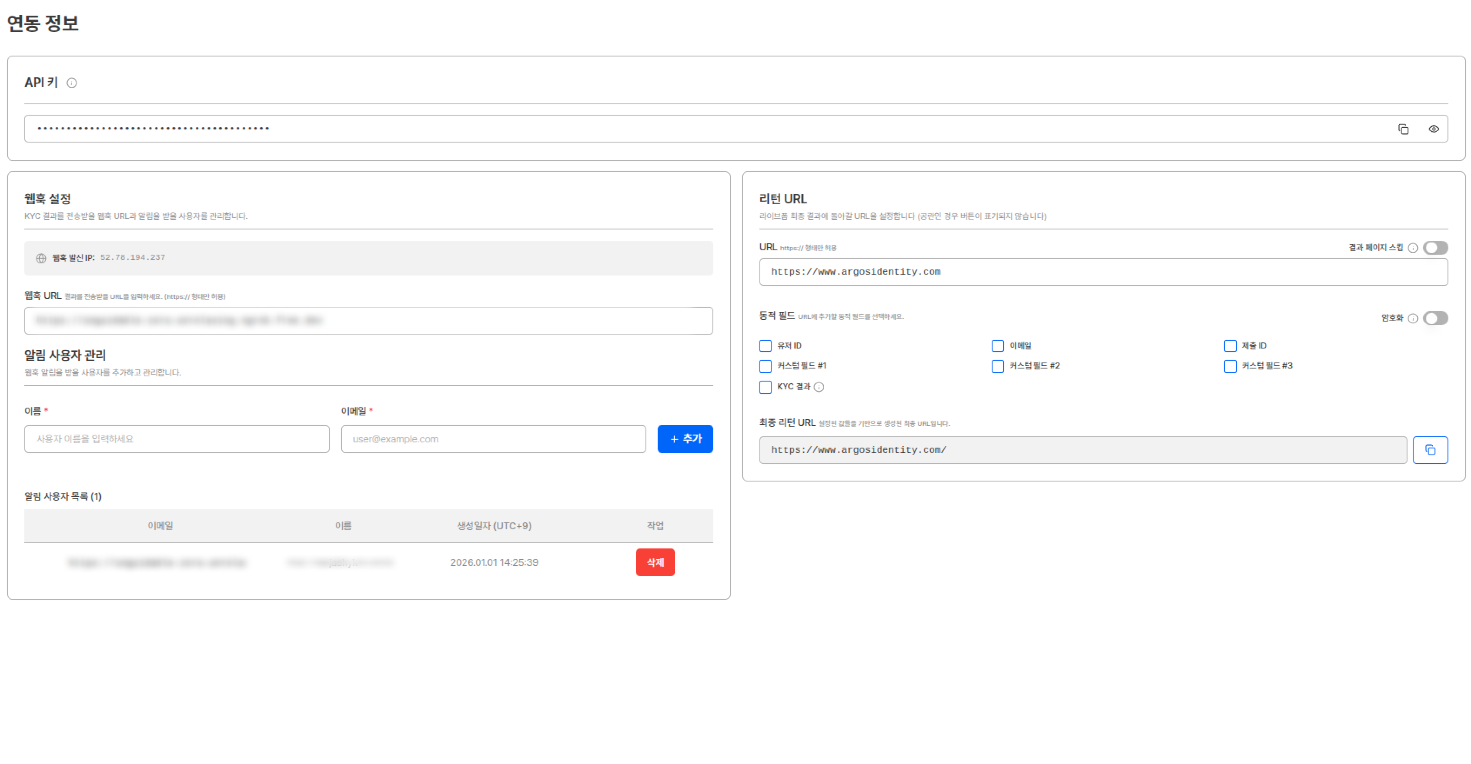Click the 결과 페이지 스킵 info icon
Image resolution: width=1471 pixels, height=764 pixels.
tap(1413, 248)
